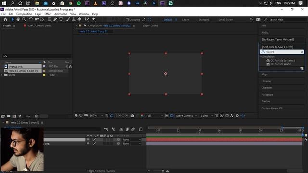Open the magnification ratio dropdown 16.7%
308x173 pixels.
coord(96,116)
